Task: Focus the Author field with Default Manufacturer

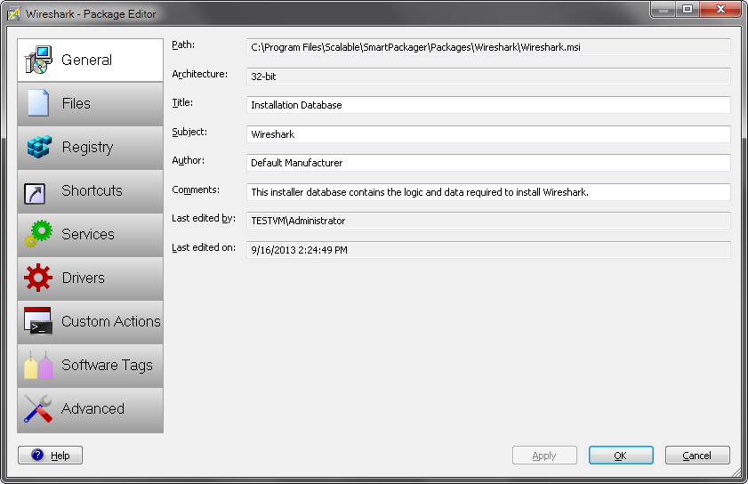Action: 488,163
